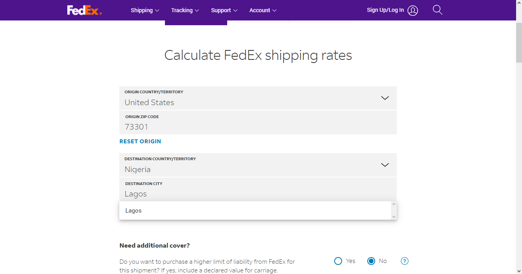522x274 pixels.
Task: Open the Tracking menu
Action: point(185,10)
